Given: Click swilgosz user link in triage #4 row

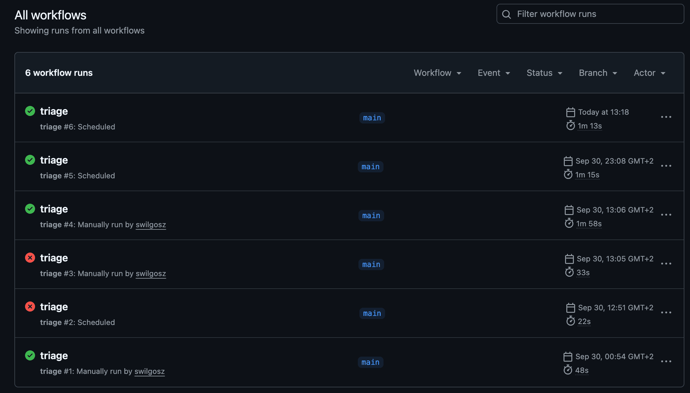Looking at the screenshot, I should pyautogui.click(x=151, y=225).
